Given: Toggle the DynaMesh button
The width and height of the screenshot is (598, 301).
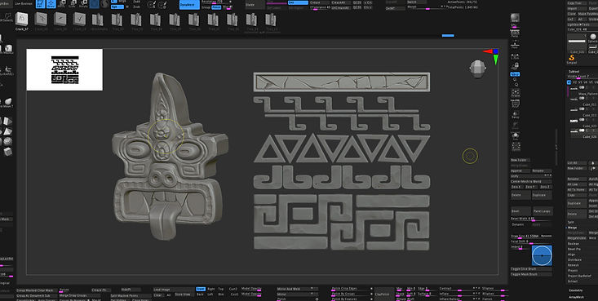Looking at the screenshot, I should tap(189, 5).
